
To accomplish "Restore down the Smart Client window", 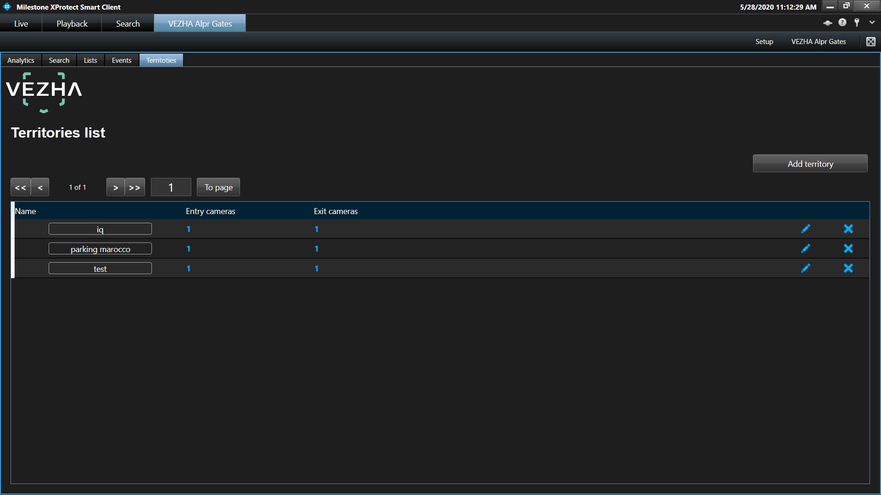I will [847, 6].
